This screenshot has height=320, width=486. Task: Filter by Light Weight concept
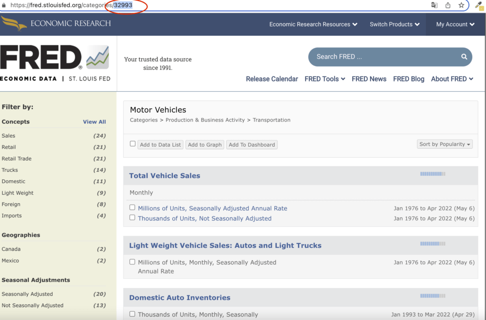[x=18, y=193]
